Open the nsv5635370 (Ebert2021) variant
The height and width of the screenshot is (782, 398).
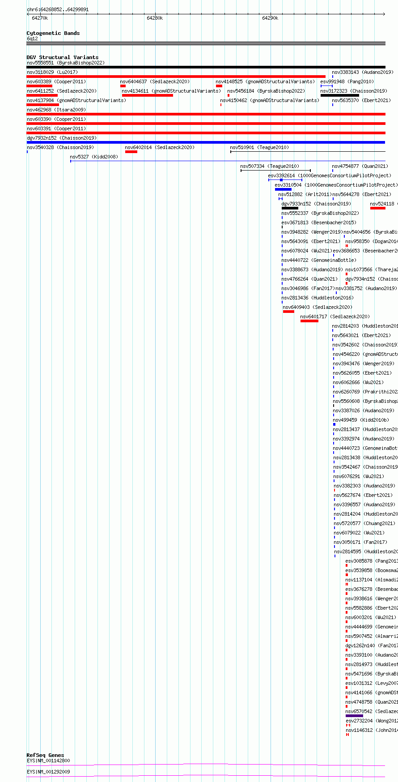point(361,101)
